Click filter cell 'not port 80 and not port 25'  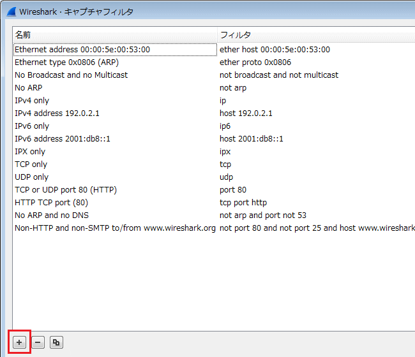tap(317, 228)
